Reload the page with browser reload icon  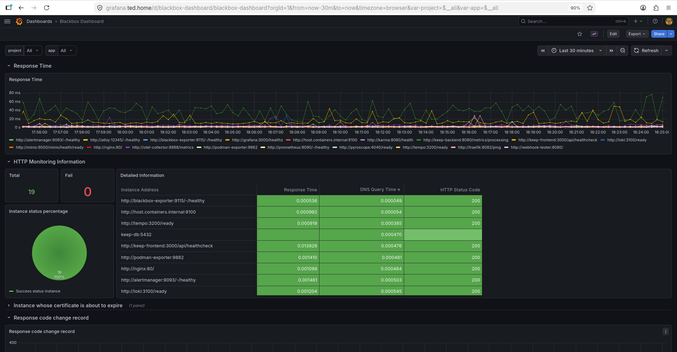click(x=47, y=8)
